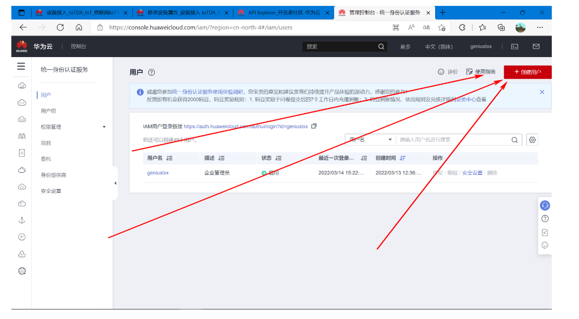Sort table by 状态 column
Viewport: 579px width, 319px height.
(x=278, y=158)
